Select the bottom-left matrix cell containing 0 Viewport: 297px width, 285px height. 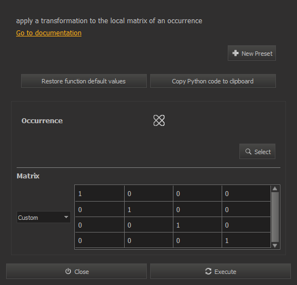pyautogui.click(x=100, y=240)
